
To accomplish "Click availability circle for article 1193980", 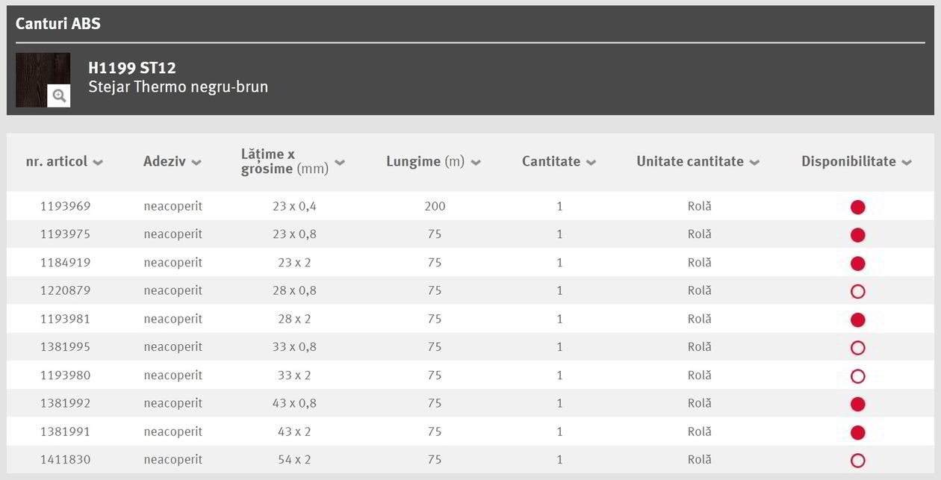I will click(x=857, y=376).
